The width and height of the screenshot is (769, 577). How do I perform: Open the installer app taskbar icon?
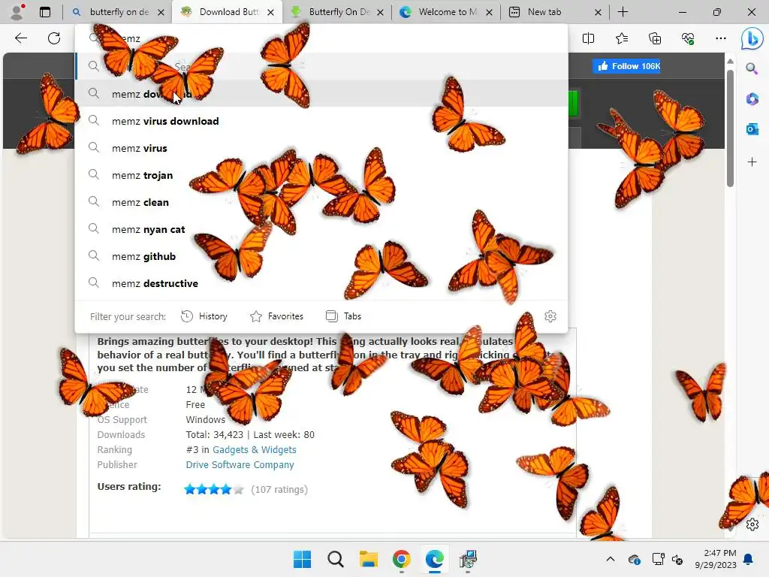click(468, 559)
